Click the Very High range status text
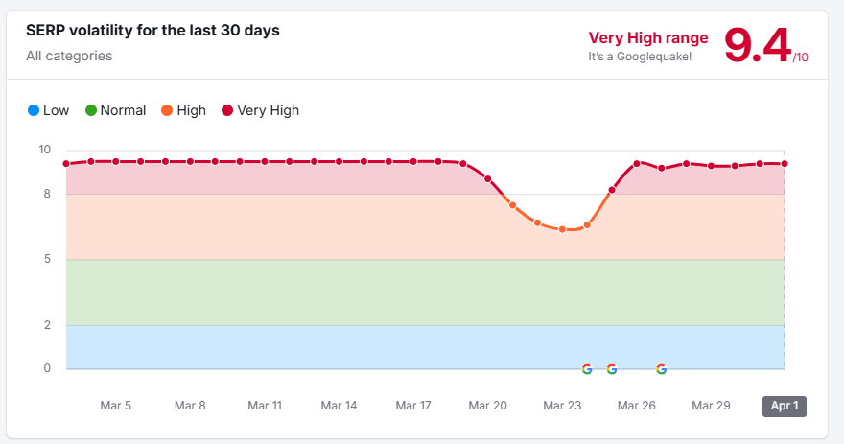The image size is (844, 444). [x=648, y=38]
